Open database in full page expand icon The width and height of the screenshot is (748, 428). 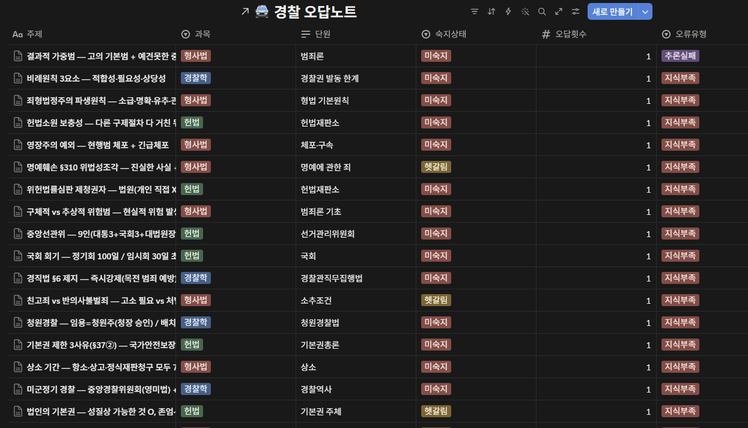point(559,11)
